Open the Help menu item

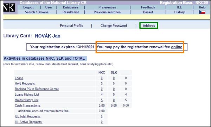(202, 7)
